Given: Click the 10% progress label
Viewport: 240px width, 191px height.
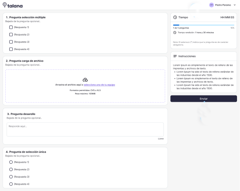Looking at the screenshot, I should [233, 28].
